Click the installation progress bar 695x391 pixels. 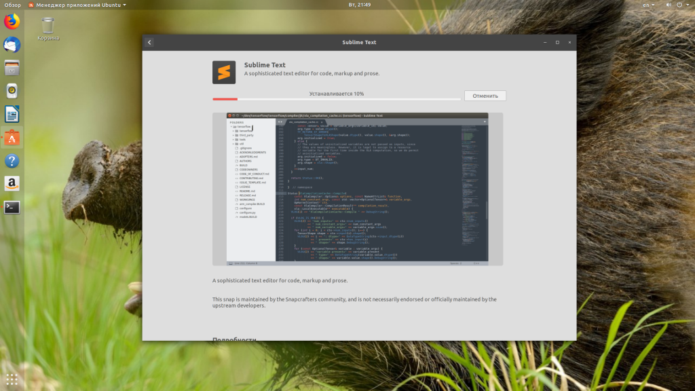(x=336, y=99)
